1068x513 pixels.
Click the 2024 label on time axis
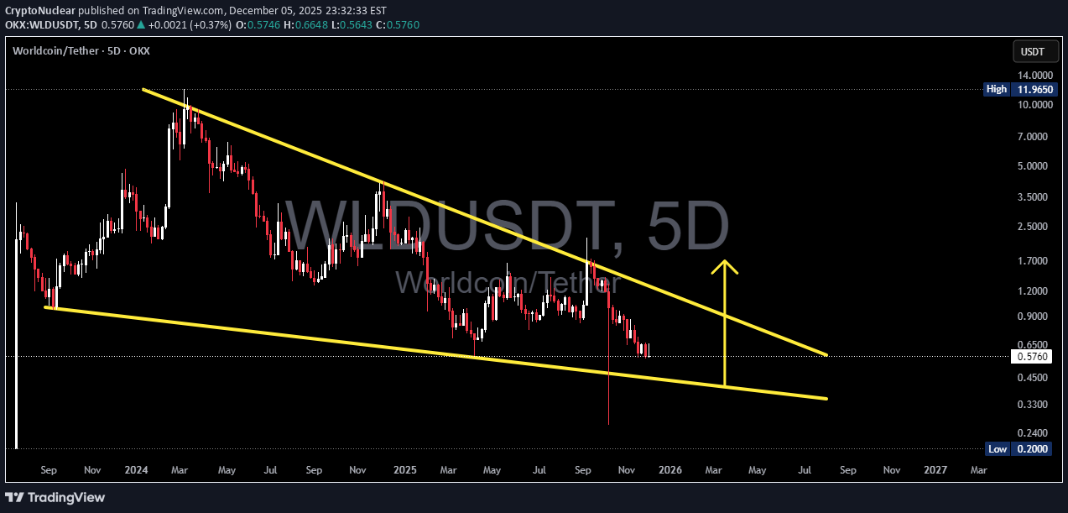[x=134, y=469]
